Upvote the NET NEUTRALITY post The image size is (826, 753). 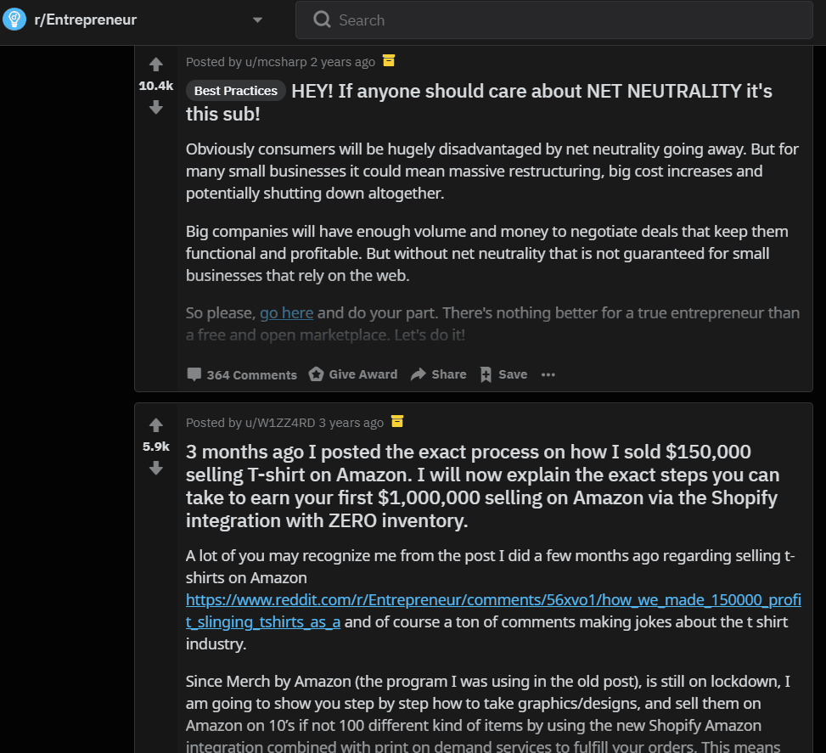coord(156,65)
